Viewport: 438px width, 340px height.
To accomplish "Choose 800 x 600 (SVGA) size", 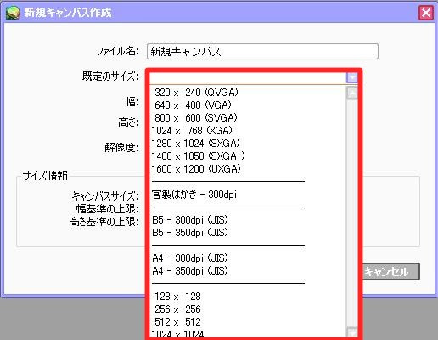I will [x=196, y=118].
